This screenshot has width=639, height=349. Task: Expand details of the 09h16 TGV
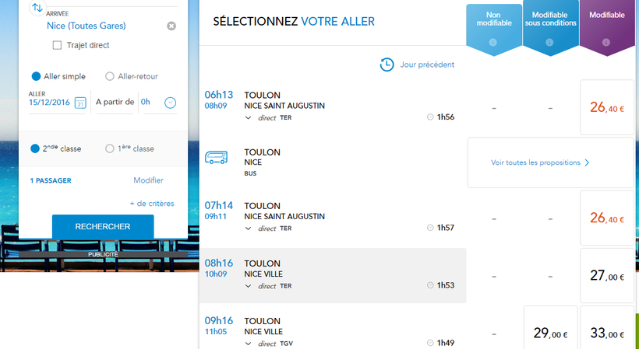(249, 343)
